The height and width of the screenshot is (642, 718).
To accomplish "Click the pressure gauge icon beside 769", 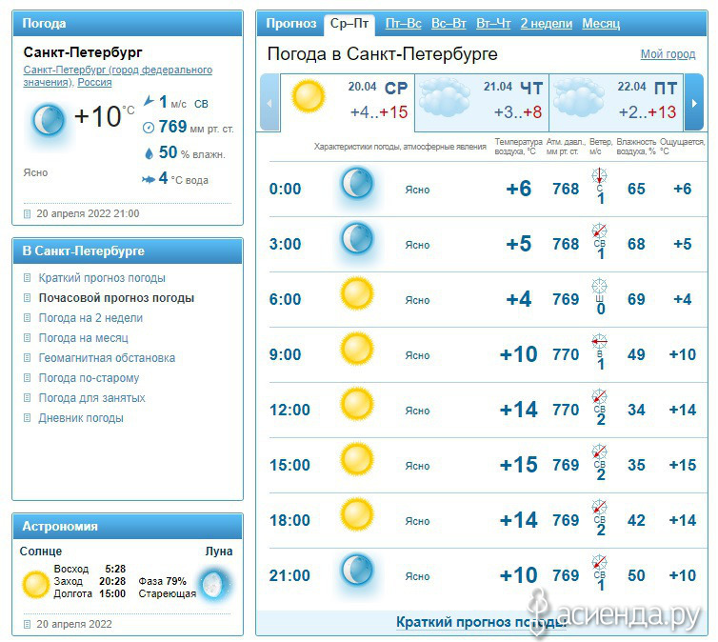I will point(149,128).
